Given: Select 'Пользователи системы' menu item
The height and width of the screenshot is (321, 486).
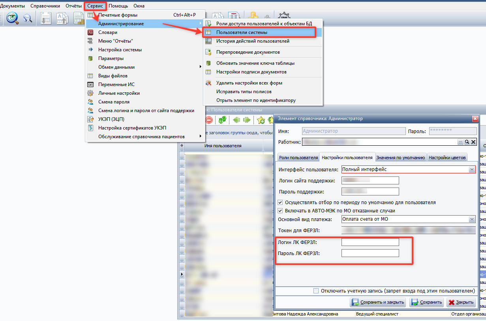Looking at the screenshot, I should [242, 32].
